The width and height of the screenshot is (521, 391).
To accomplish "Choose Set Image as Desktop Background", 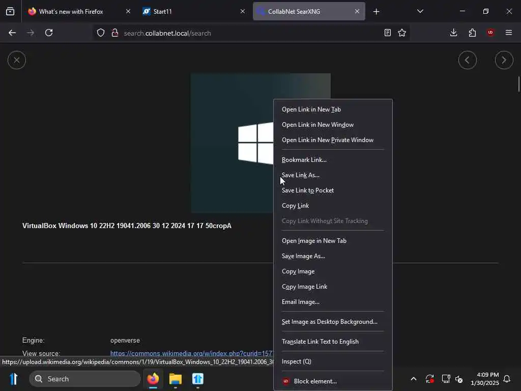I will 333,322.
